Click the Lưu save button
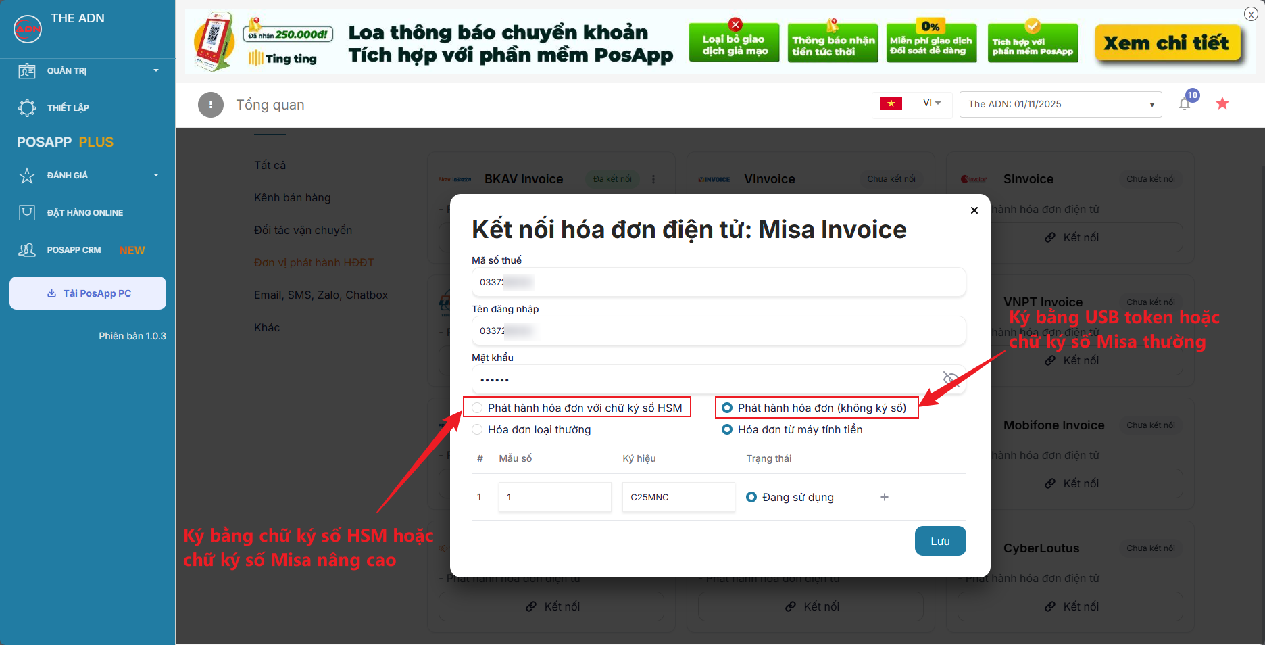The width and height of the screenshot is (1265, 645). pyautogui.click(x=940, y=541)
